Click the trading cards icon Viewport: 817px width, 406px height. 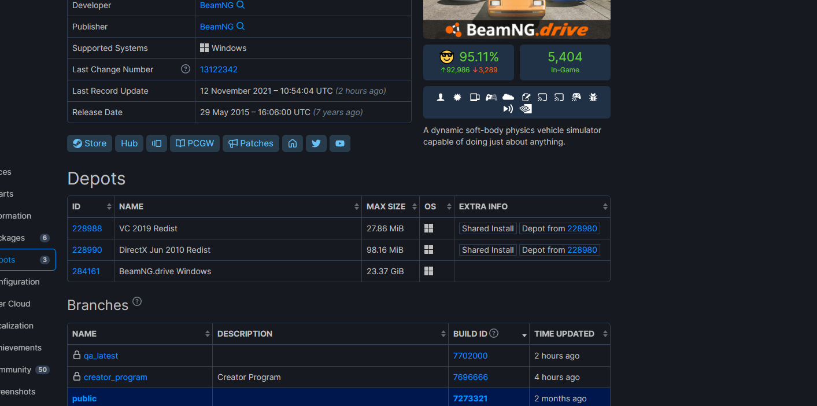[x=475, y=97]
